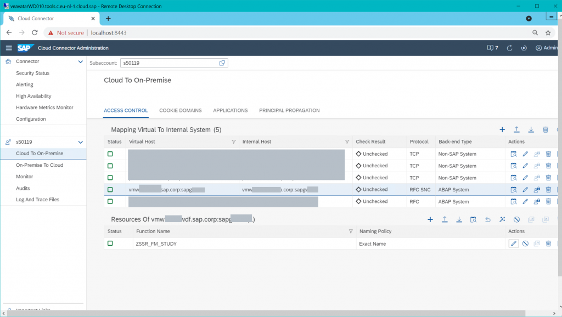Switch to the Principal Propagation tab
The width and height of the screenshot is (562, 317).
pos(289,110)
